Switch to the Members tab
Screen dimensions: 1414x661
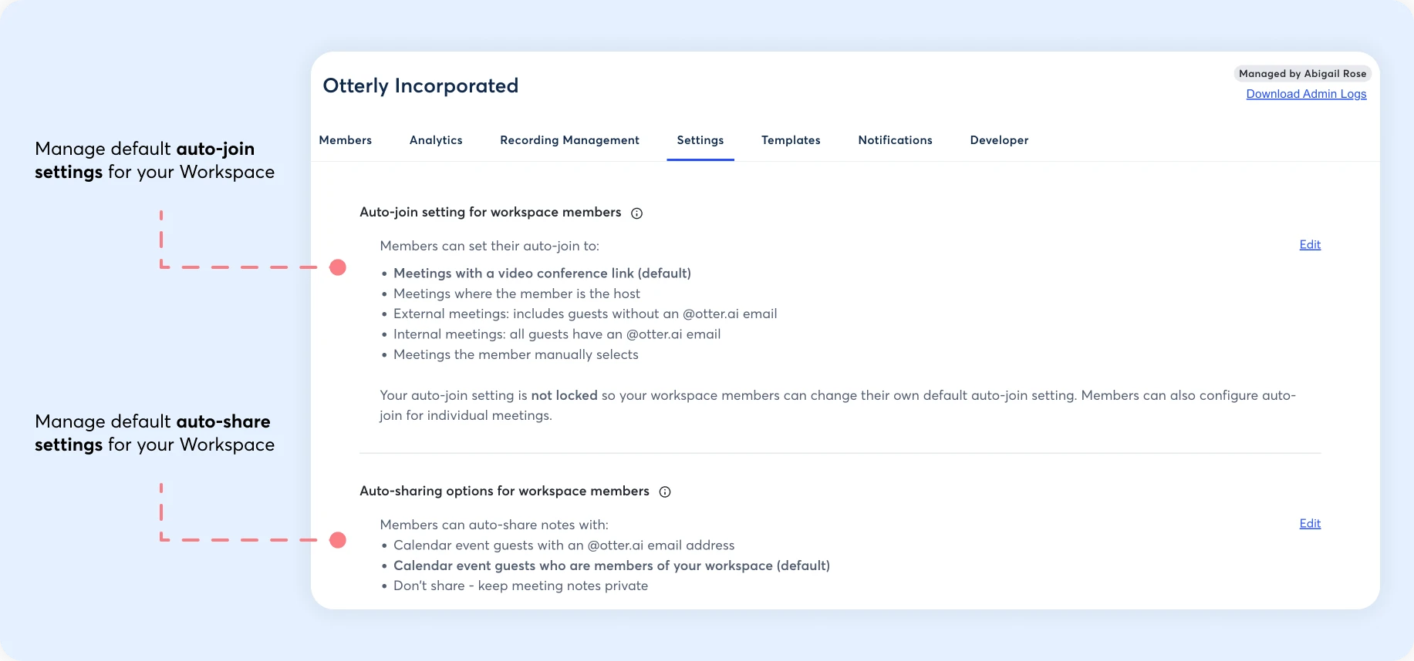345,140
